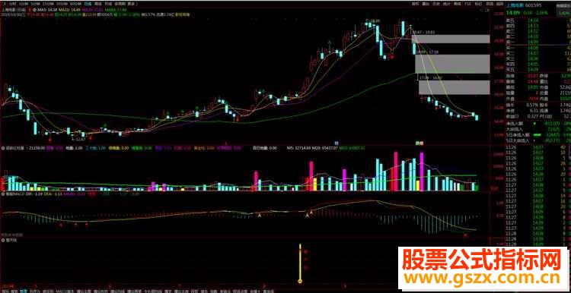Viewport: 571px width, 293px height.
Task: Select the 60分钟 period tab
Action: (x=75, y=4)
